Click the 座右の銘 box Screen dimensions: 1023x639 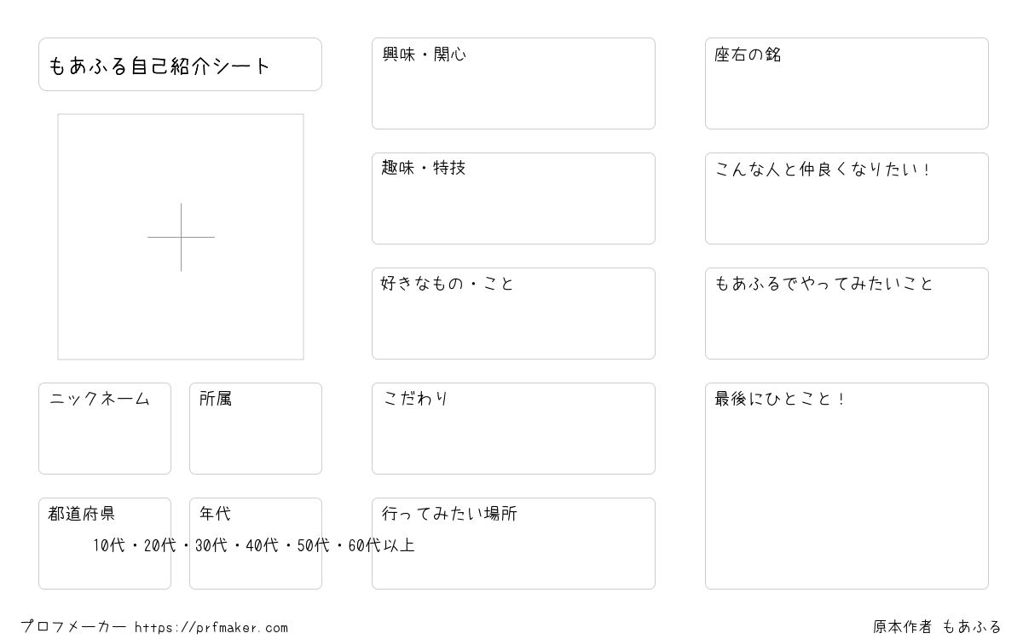847,83
